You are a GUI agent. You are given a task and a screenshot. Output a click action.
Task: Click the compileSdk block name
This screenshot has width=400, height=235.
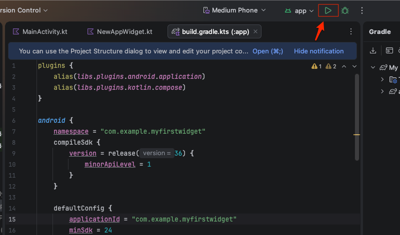(x=73, y=142)
